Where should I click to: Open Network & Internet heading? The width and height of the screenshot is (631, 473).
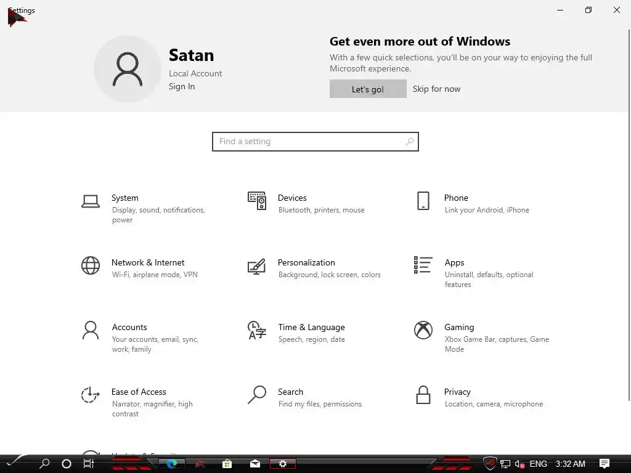[x=148, y=262]
